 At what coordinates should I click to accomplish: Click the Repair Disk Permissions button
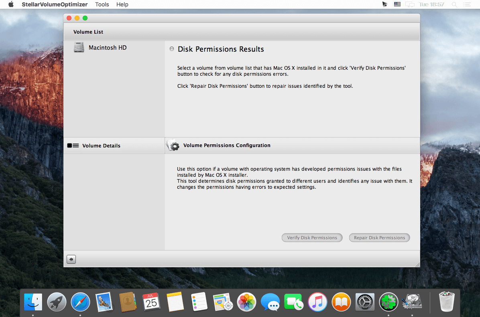[x=379, y=238]
